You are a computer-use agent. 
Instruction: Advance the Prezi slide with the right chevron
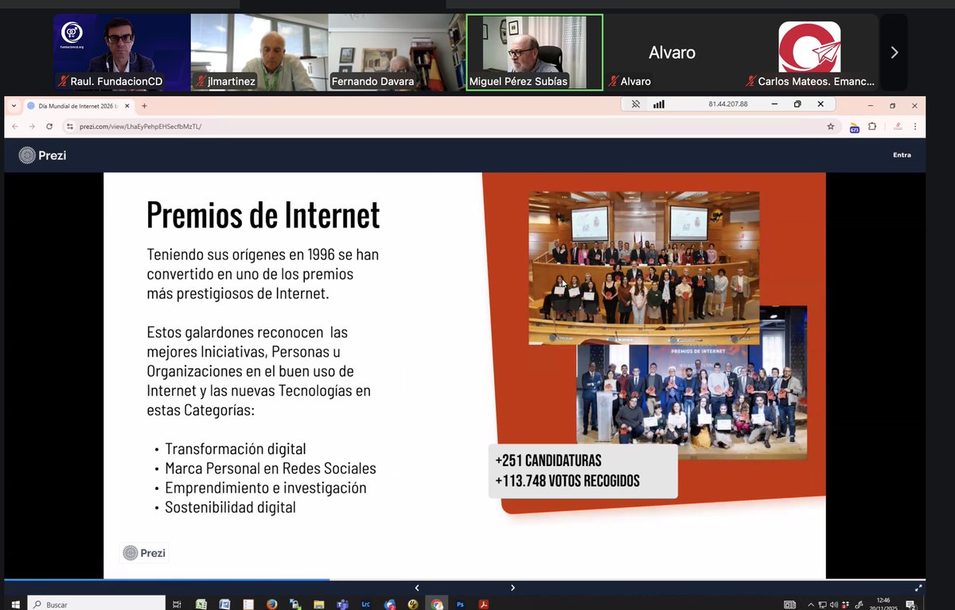513,587
